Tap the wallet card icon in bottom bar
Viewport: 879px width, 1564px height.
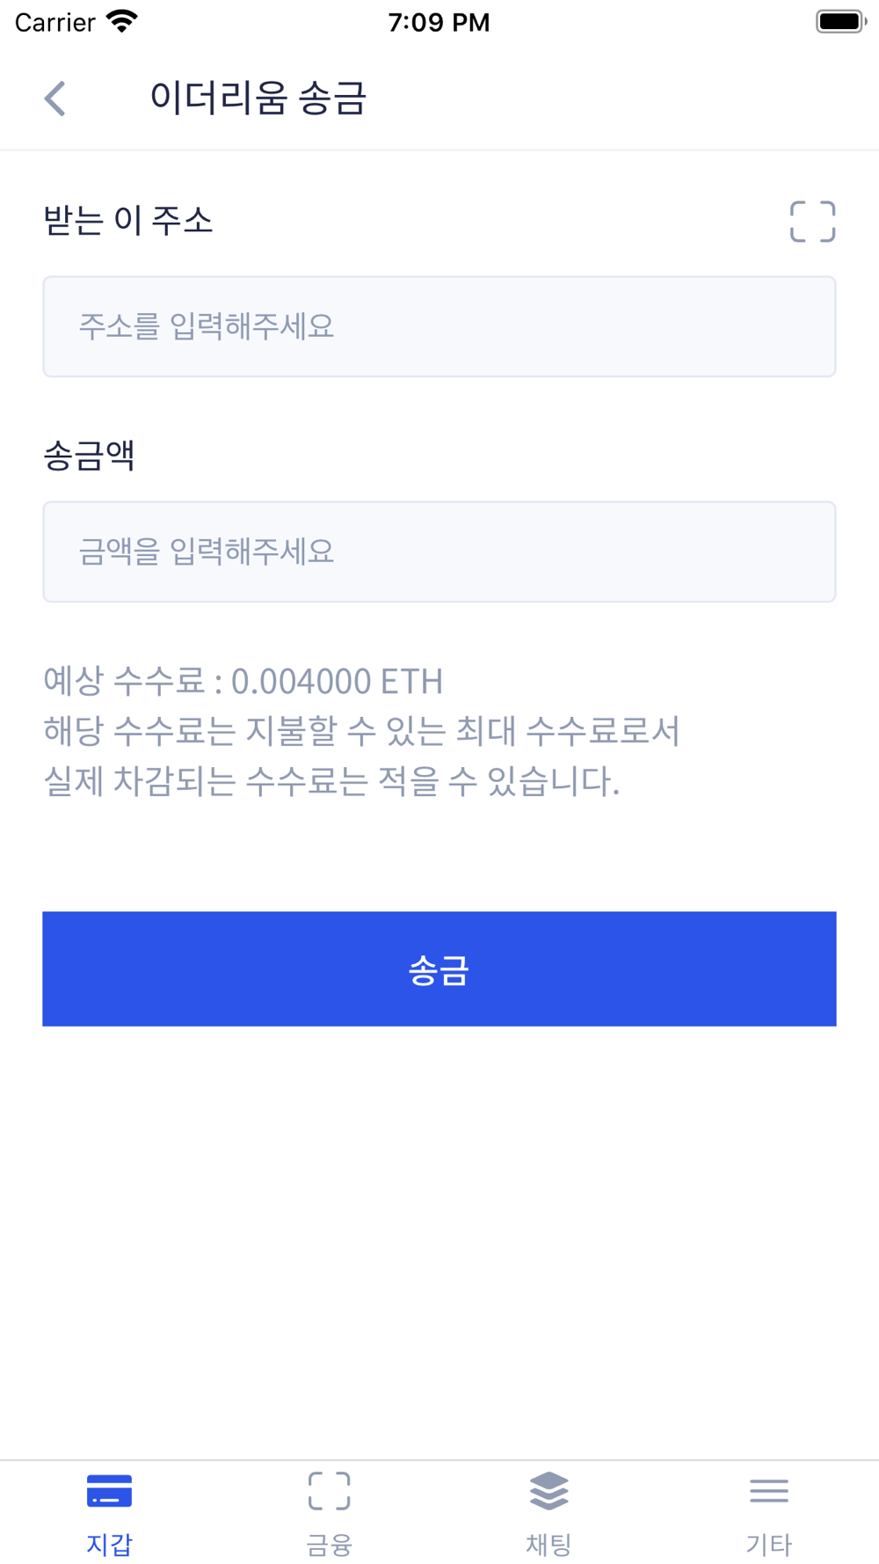[110, 1491]
